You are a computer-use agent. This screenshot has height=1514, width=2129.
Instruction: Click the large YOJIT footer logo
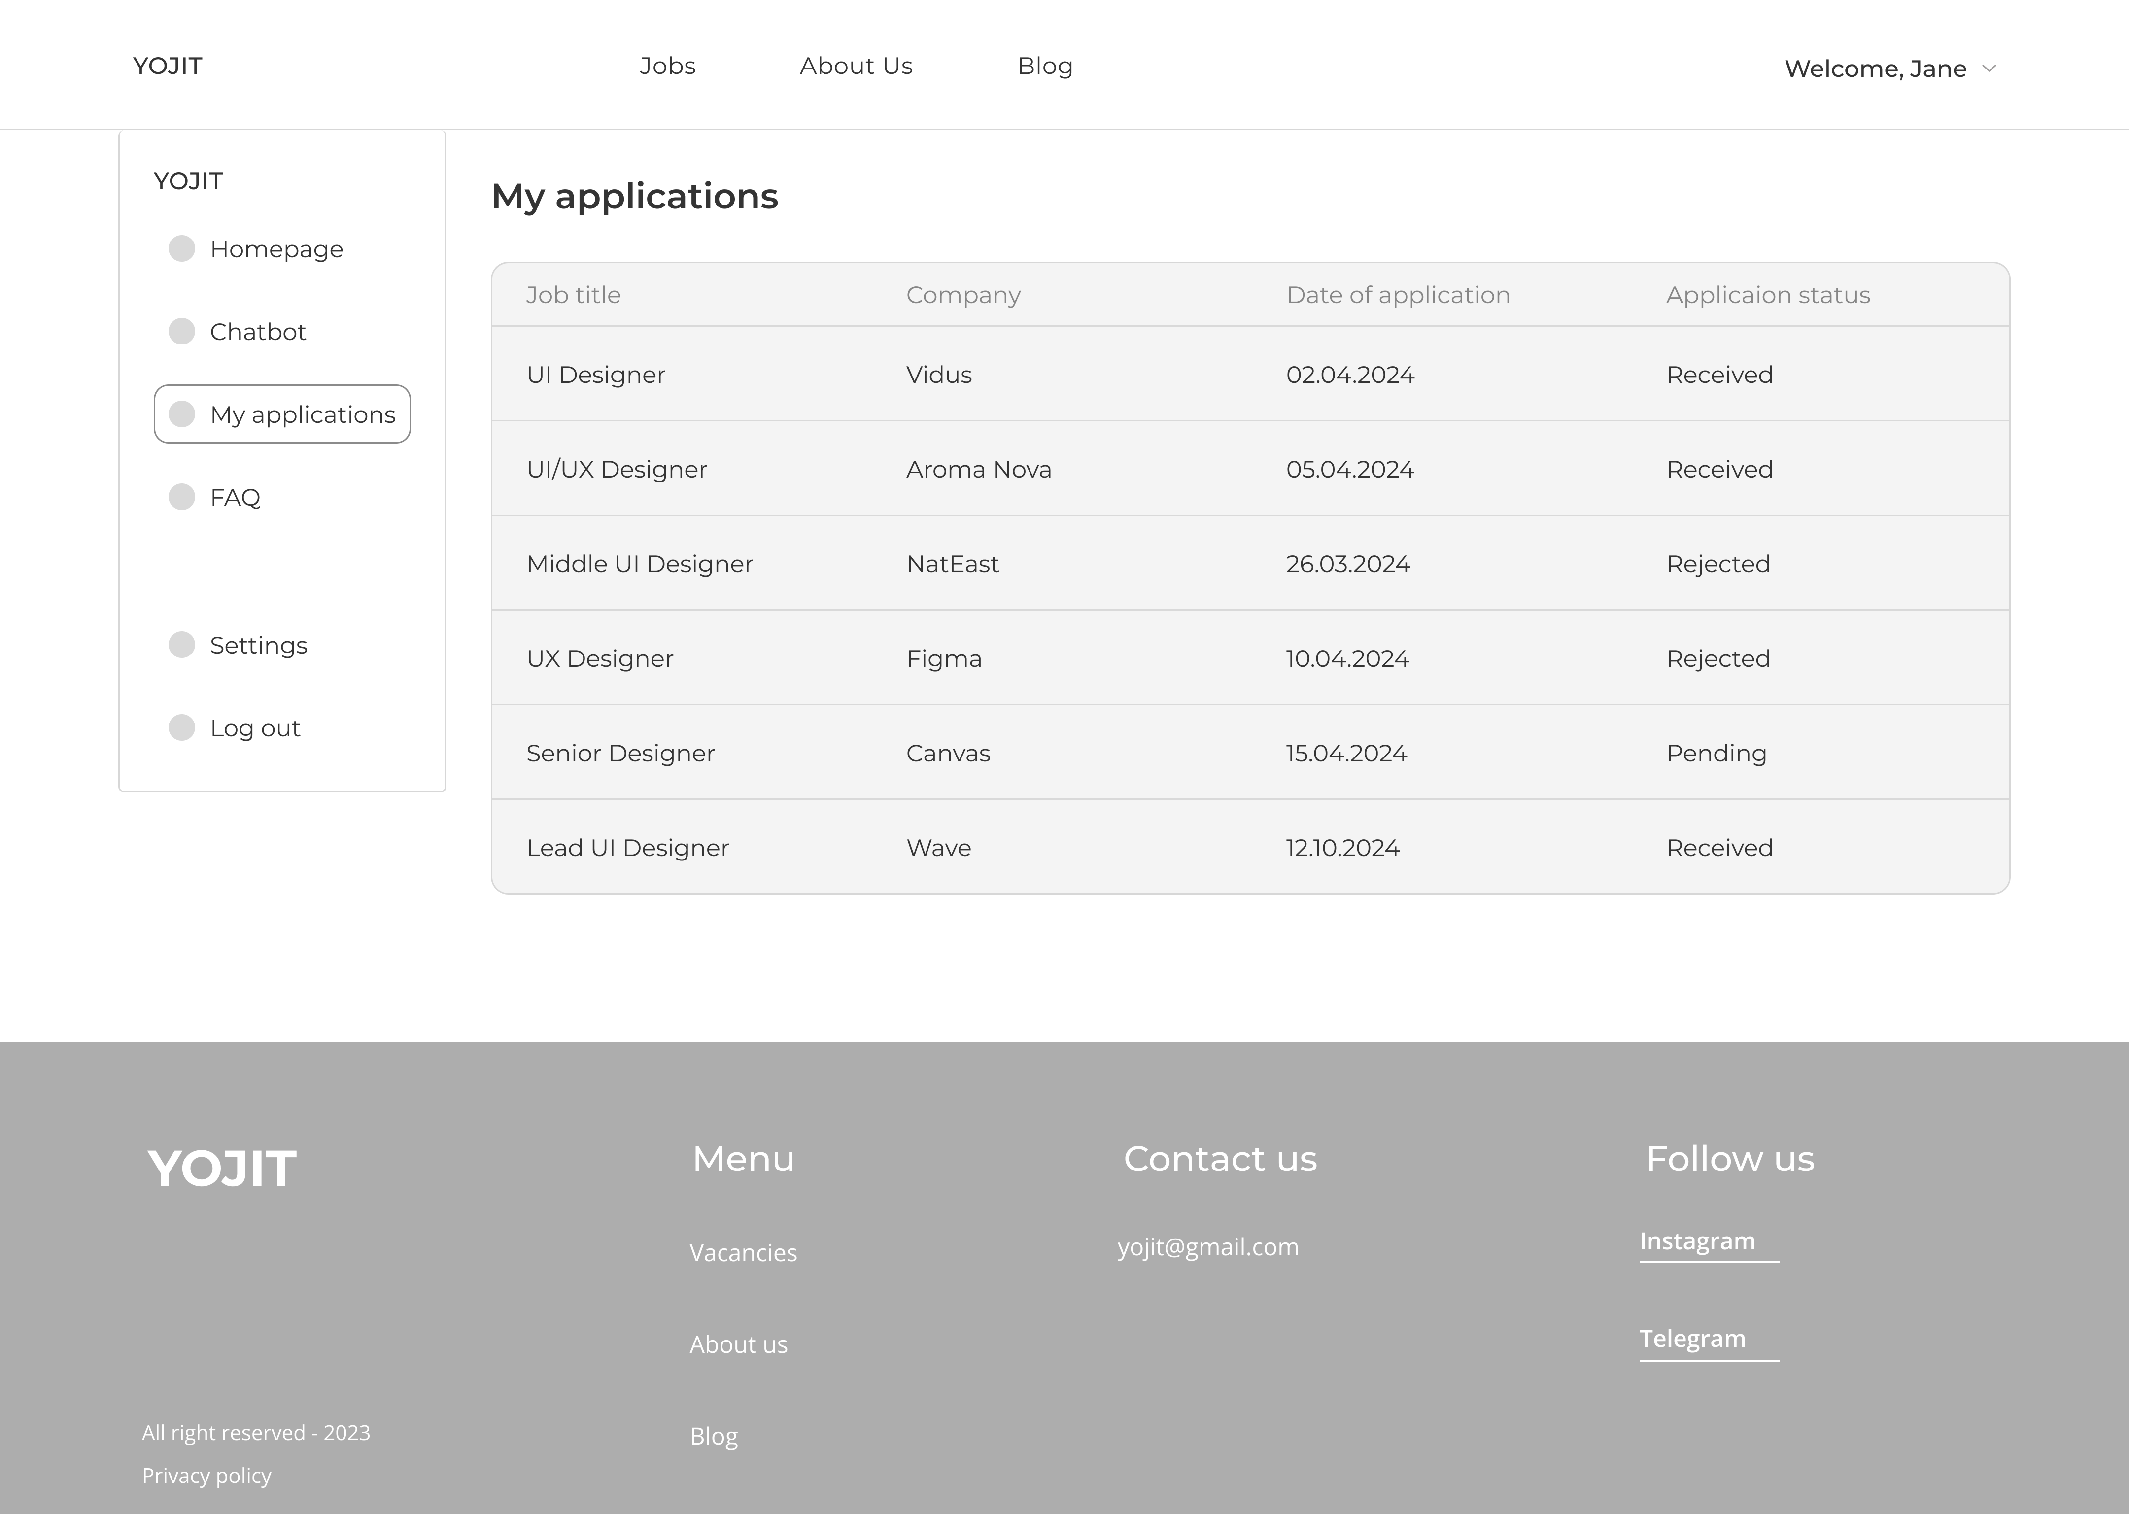point(222,1168)
